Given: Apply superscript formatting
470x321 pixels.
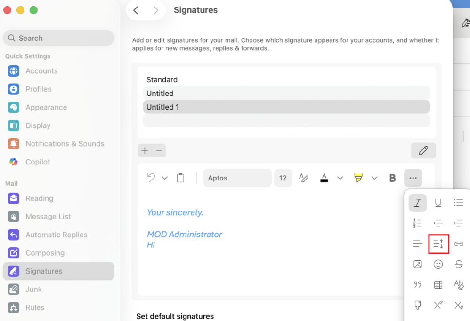Looking at the screenshot, I should click(438, 305).
